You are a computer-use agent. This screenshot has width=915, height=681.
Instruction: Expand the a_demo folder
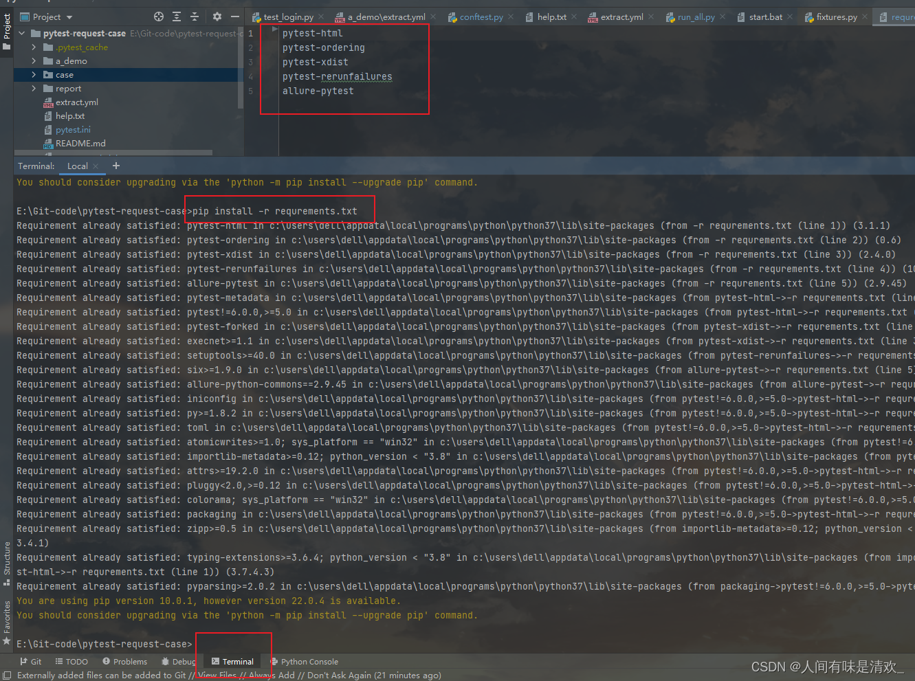pos(34,61)
